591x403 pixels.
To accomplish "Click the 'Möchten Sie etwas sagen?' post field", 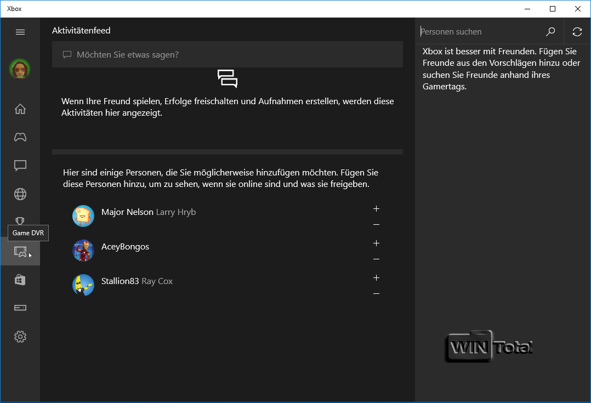I will tap(228, 55).
